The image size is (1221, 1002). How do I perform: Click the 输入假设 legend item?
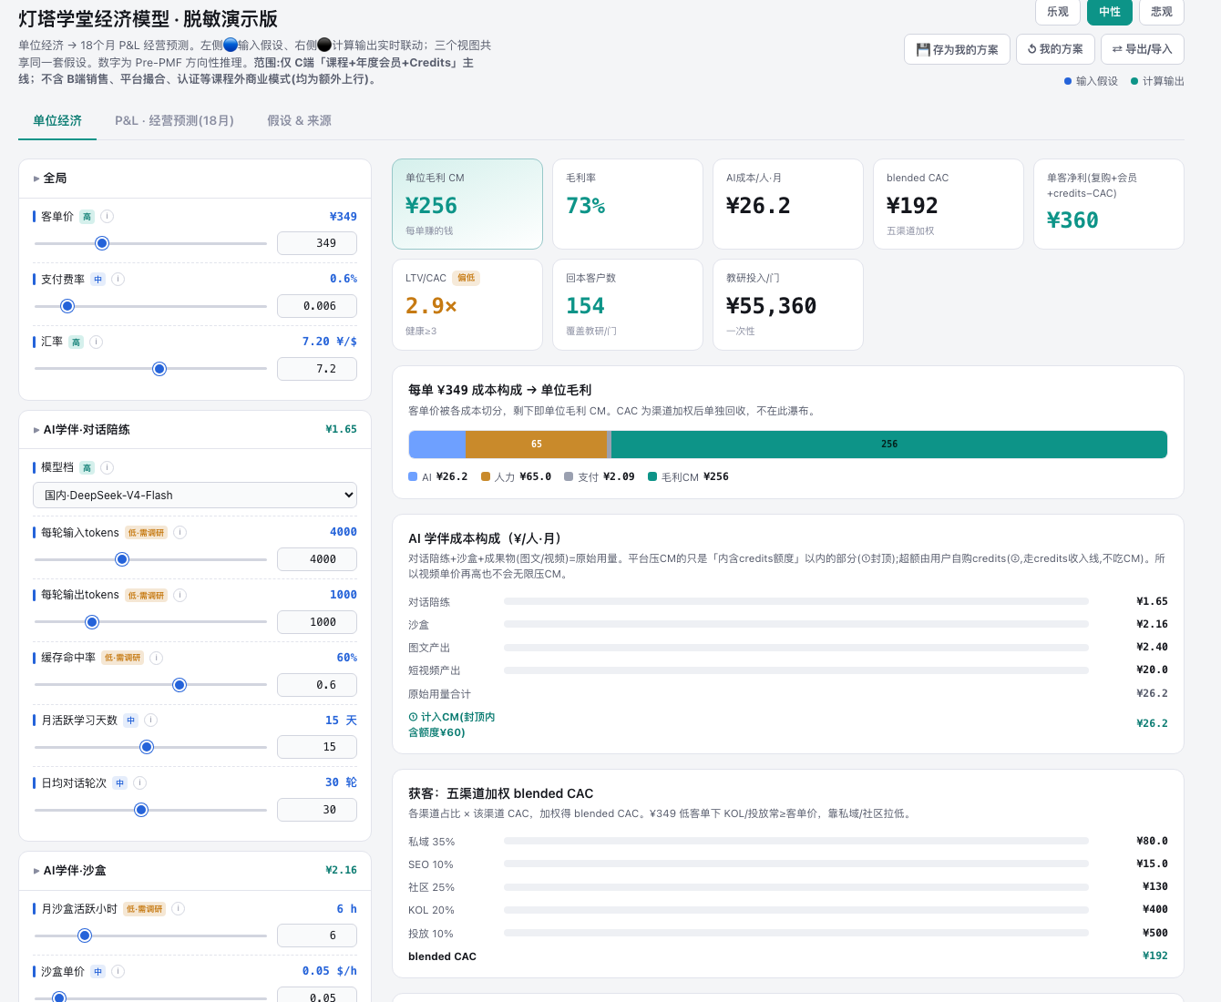coord(1091,81)
